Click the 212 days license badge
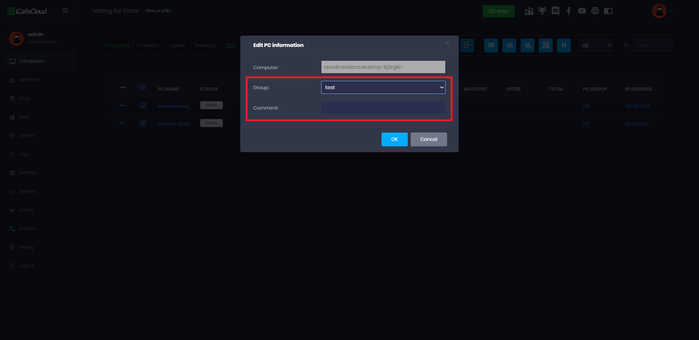Viewport: 699px width, 340px height. [498, 11]
